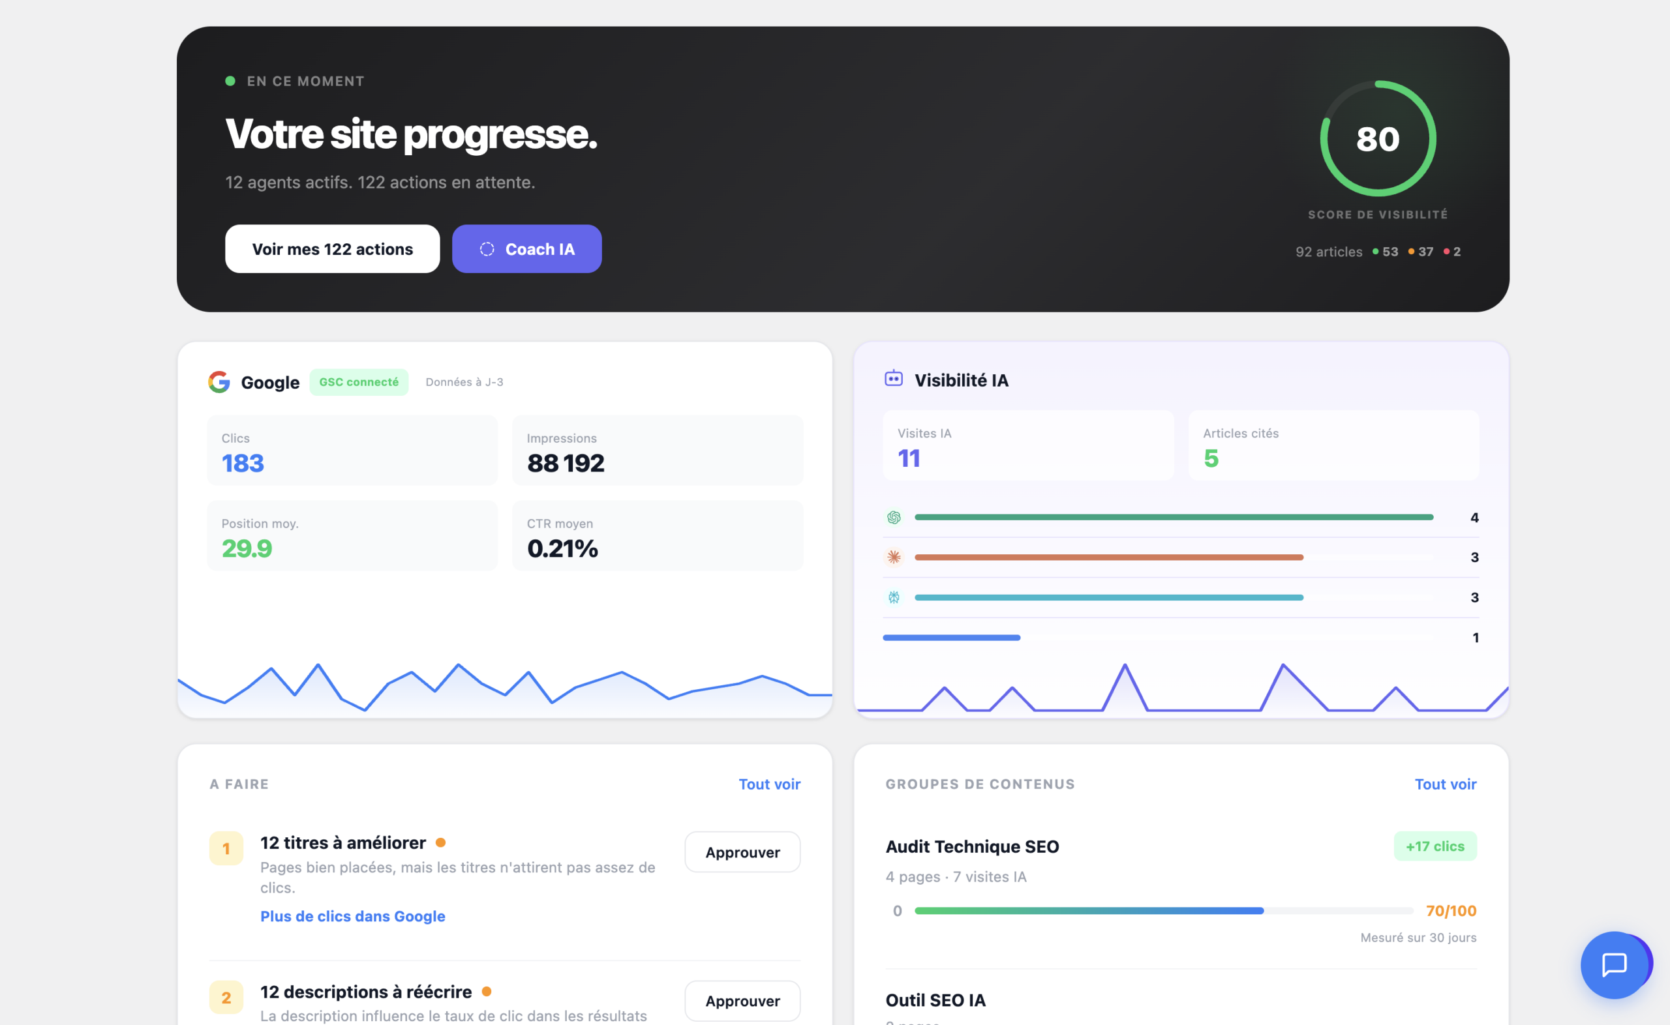Click the Audit Technique SEO 70/100 progress bar
The height and width of the screenshot is (1025, 1670).
point(1164,910)
